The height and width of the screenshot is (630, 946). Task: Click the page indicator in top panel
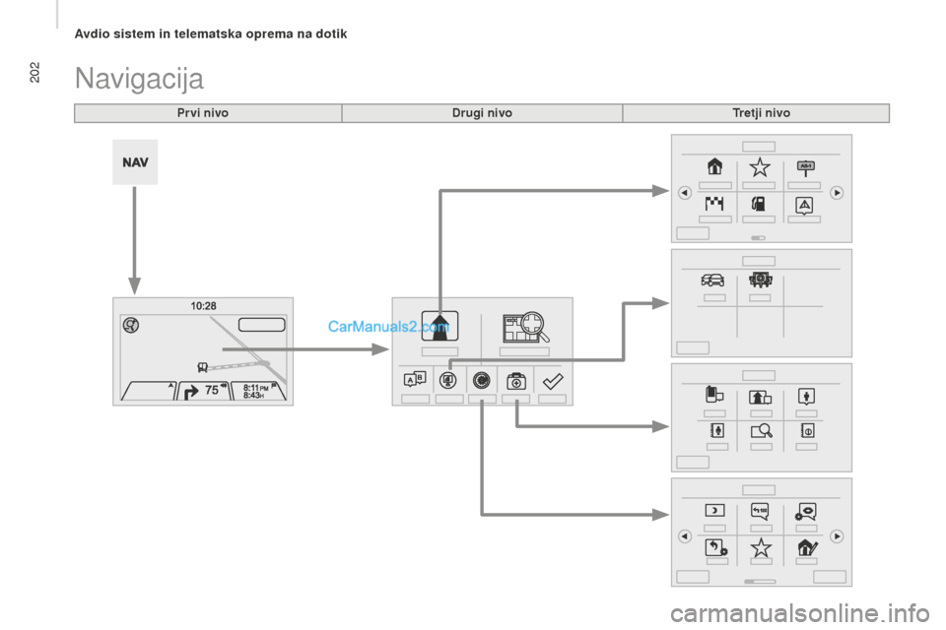[759, 238]
